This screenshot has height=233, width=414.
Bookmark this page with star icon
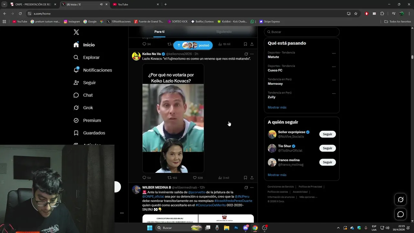[356, 14]
